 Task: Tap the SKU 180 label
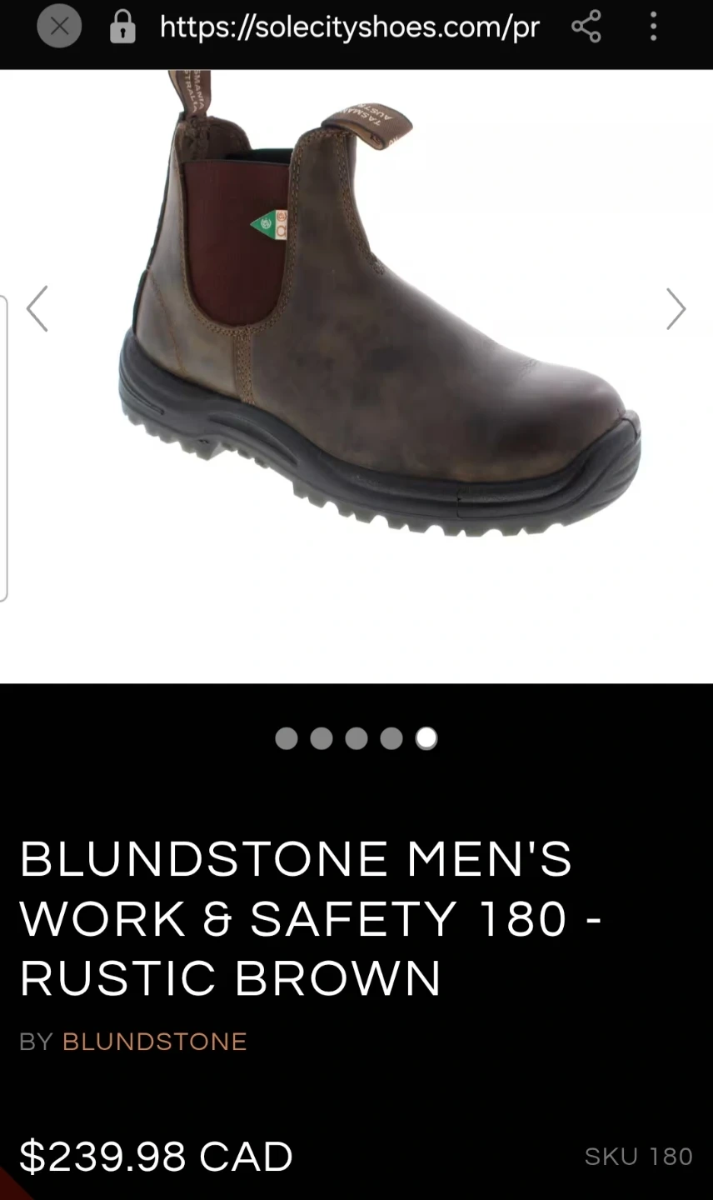[x=639, y=1157]
